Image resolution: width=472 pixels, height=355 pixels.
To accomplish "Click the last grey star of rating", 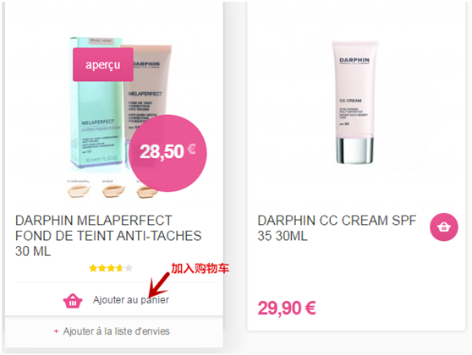I will (x=129, y=268).
